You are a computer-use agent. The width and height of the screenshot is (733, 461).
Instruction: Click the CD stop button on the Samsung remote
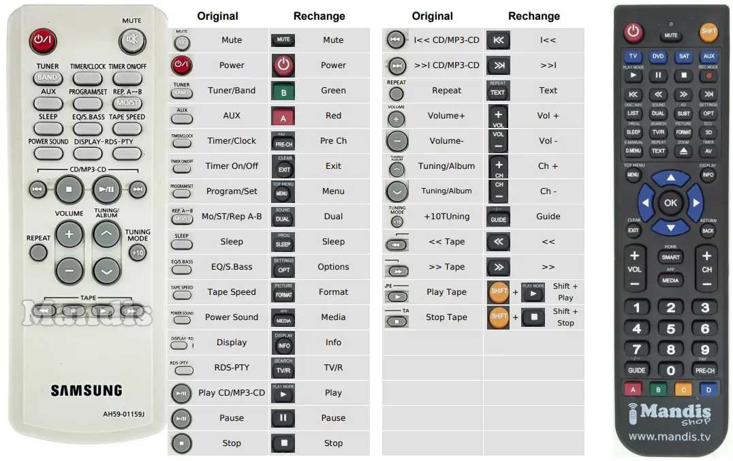(x=69, y=189)
